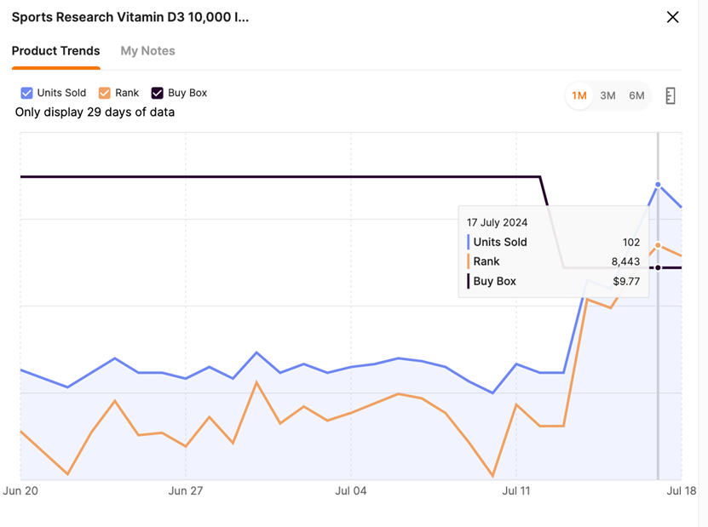The image size is (708, 527).
Task: Open the Product Trends tab
Action: 55,51
